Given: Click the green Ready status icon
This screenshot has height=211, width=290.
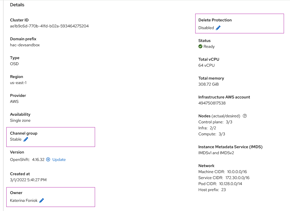Looking at the screenshot, I should click(x=200, y=46).
